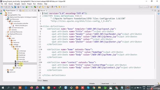Select pom.xml in Project Explorer

pyautogui.click(x=12, y=72)
